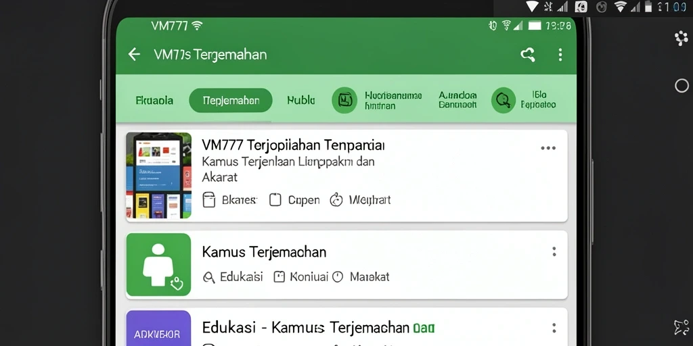
Task: Select the Hucrianamae hintnan category label
Action: tap(393, 100)
